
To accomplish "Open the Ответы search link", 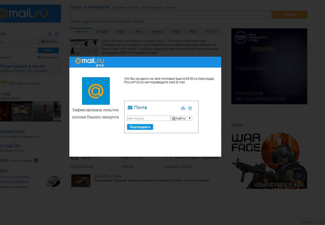I will pyautogui.click(x=170, y=7).
